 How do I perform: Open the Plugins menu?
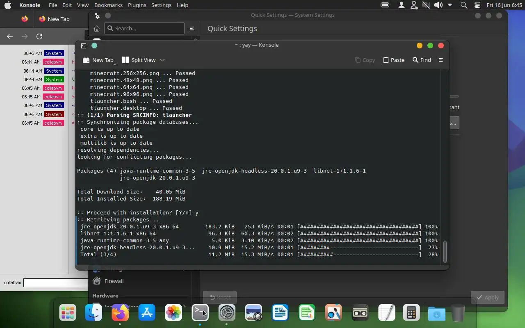[x=137, y=5]
